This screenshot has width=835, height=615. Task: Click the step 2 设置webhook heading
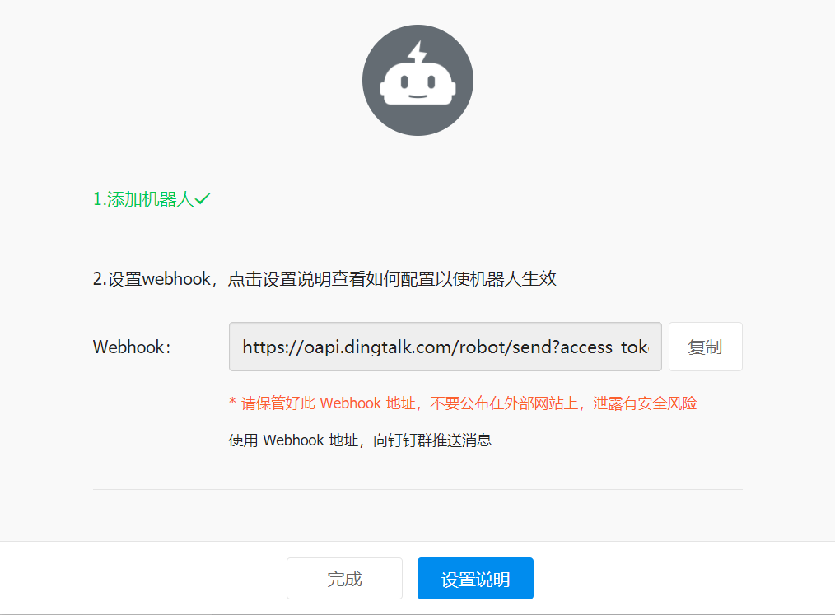tap(324, 279)
